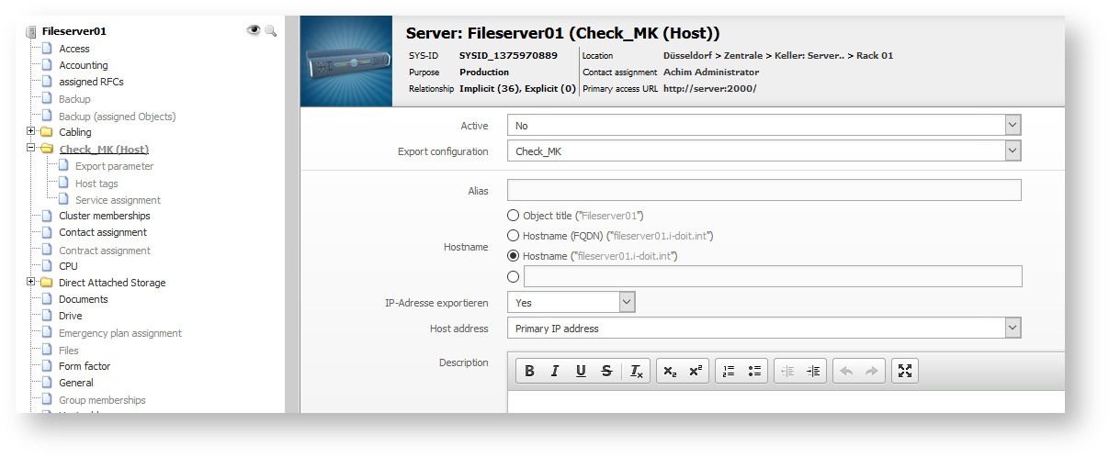Viewport: 1109px width, 457px height.
Task: Select the Hostname (FQDN) radio button
Action: [514, 236]
